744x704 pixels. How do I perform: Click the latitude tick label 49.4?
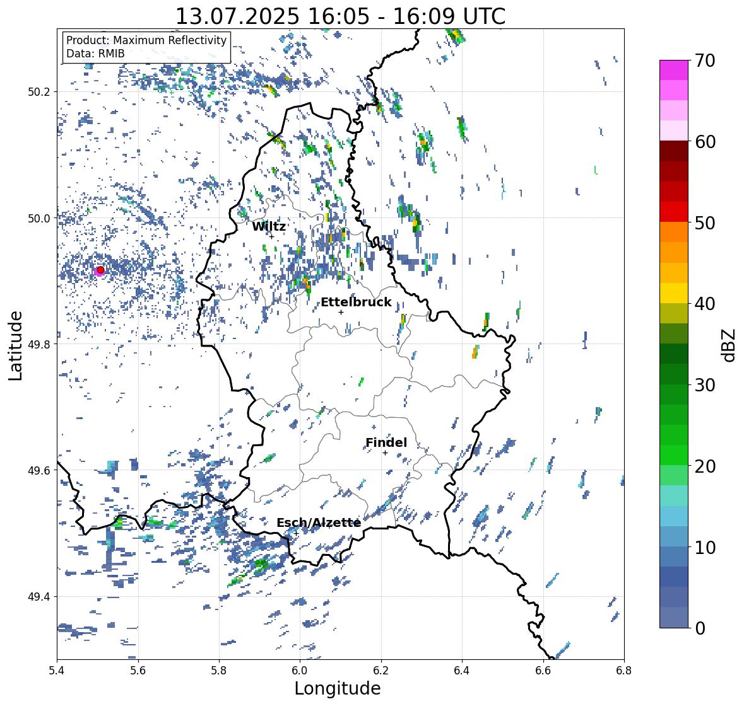pos(39,597)
